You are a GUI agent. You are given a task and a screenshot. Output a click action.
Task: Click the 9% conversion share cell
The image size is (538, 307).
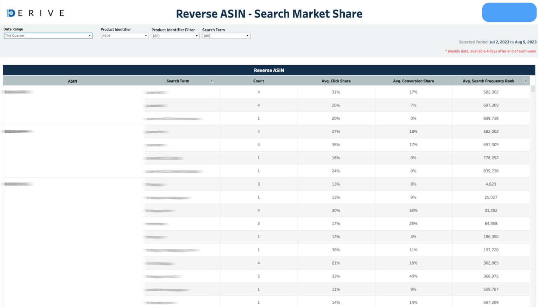click(x=413, y=197)
